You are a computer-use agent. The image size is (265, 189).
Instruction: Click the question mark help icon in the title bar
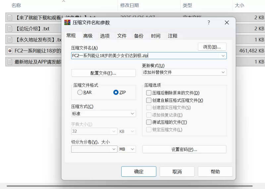pos(209,23)
